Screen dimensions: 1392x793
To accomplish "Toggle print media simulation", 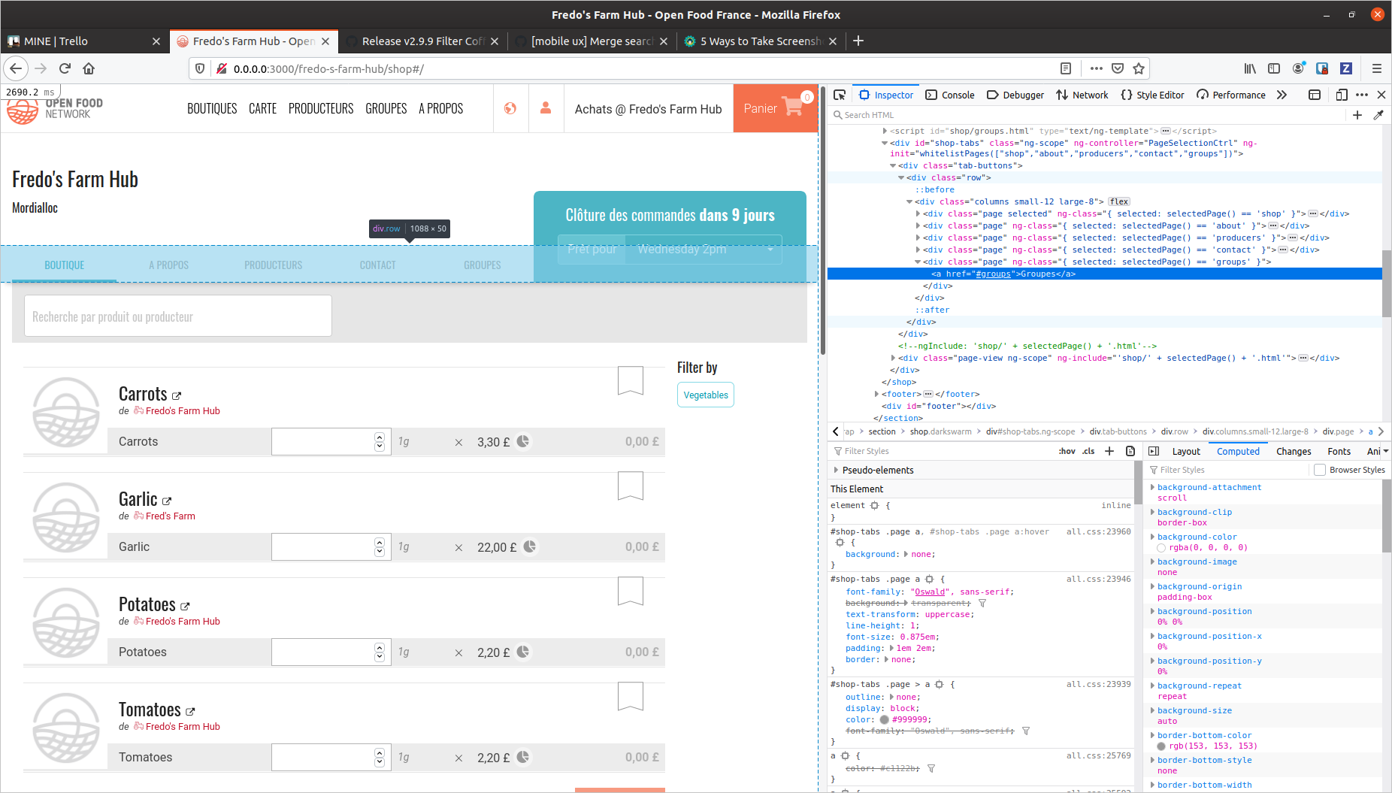I will point(1130,451).
